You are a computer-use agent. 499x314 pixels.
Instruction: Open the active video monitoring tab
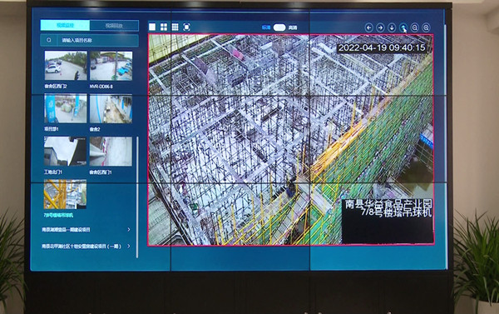(x=65, y=25)
